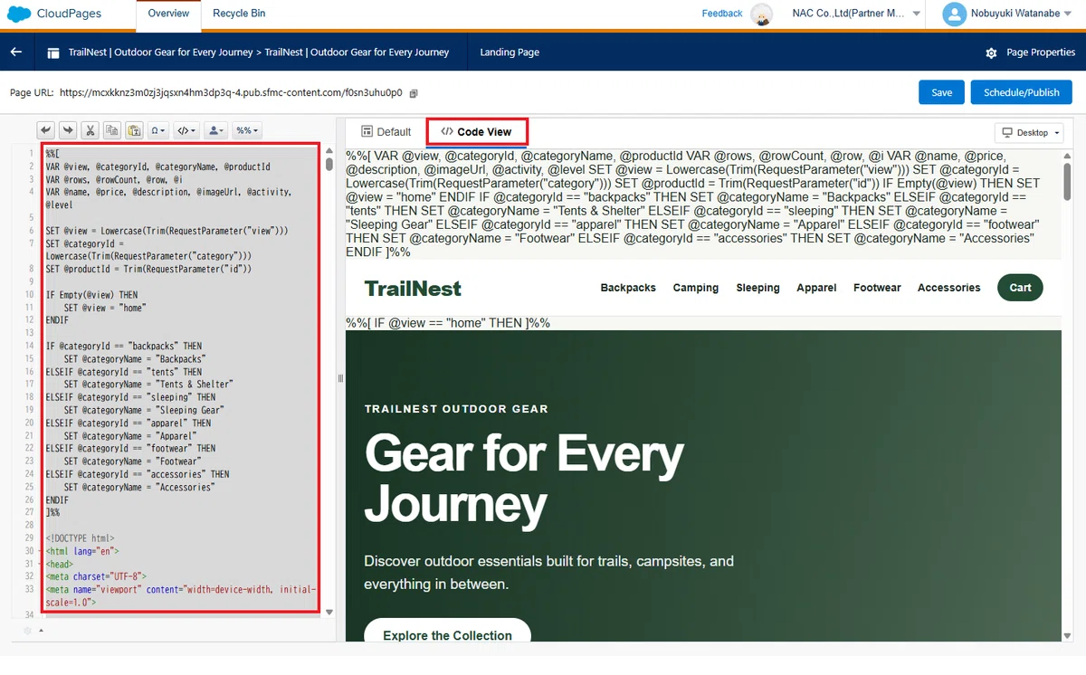Open the NAC Co.,Ltd account dropdown
Screen dimensions: 1086x675
tap(857, 14)
